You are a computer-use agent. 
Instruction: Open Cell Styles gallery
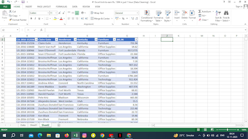(x=167, y=16)
